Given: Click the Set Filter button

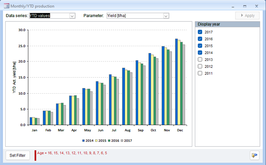Looking at the screenshot, I should tap(18, 155).
